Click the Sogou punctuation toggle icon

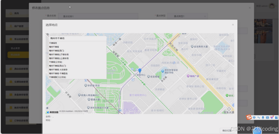point(259,117)
